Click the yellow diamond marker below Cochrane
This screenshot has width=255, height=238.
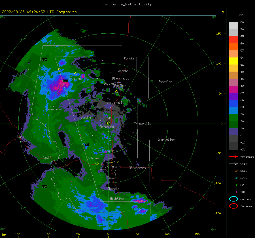coord(97,163)
